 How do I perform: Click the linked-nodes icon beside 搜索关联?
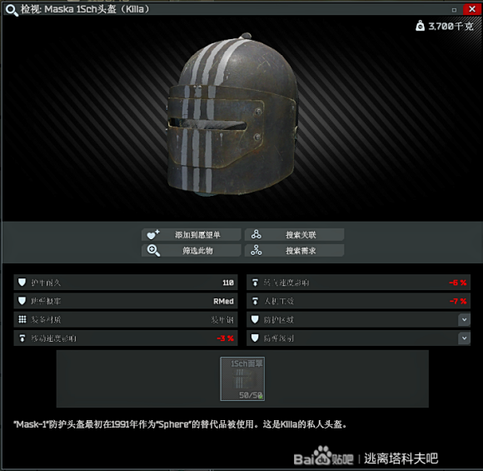click(x=256, y=234)
